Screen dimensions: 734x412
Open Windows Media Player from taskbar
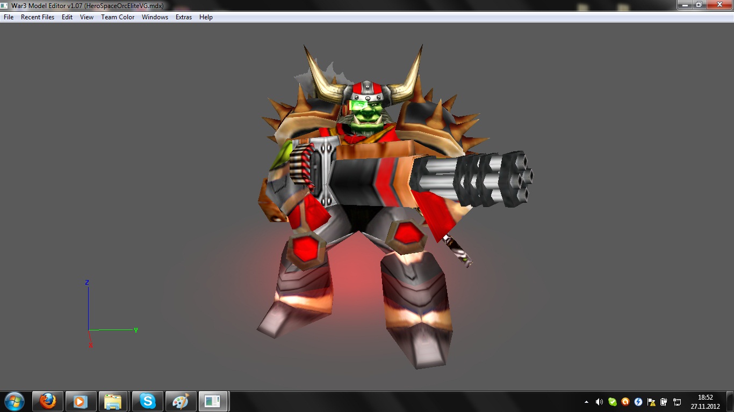[x=81, y=401]
